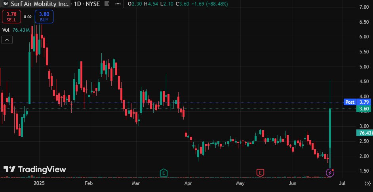Click the 3.00 price axis label
Screen dimensions: 373x192
point(364,126)
